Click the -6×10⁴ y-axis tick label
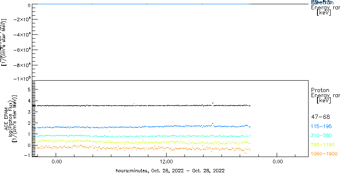The width and height of the screenshot is (340, 174). pos(22,50)
